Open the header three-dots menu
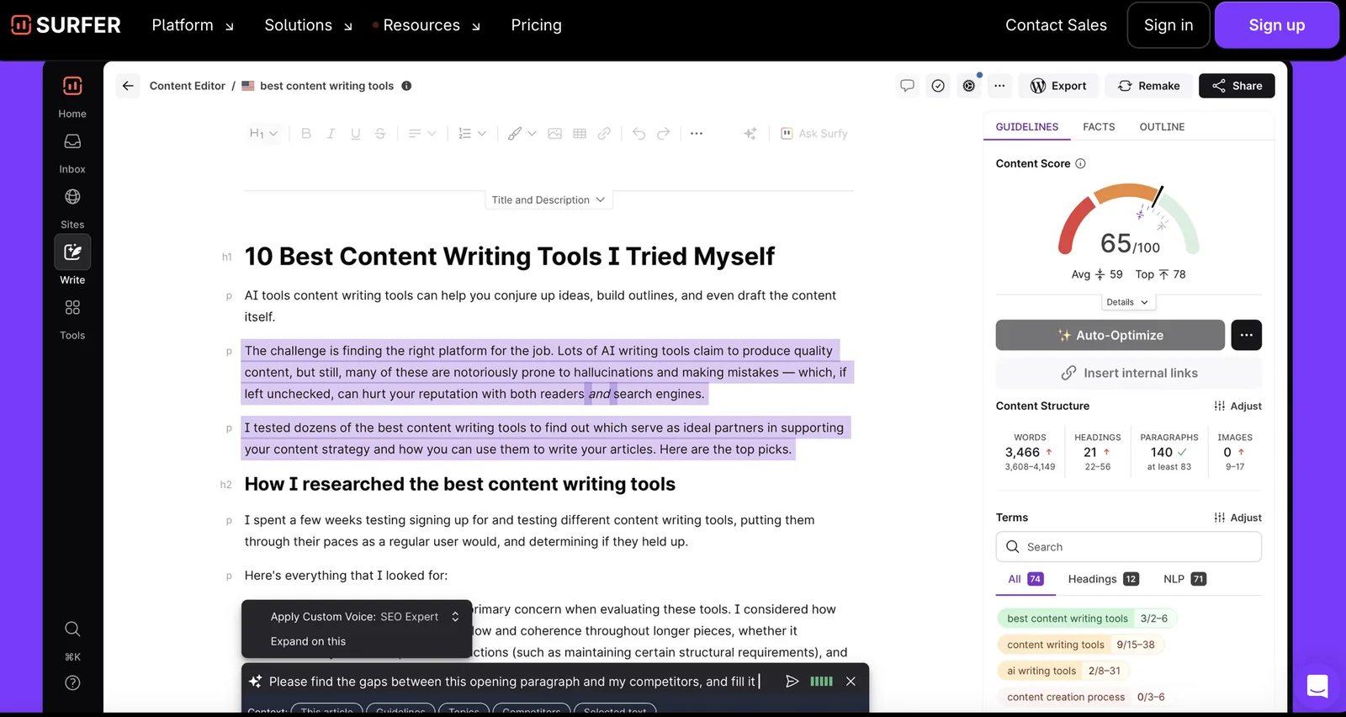Image resolution: width=1346 pixels, height=717 pixels. [x=999, y=86]
